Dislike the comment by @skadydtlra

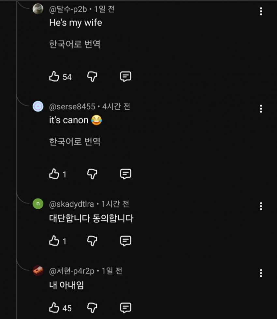click(92, 241)
